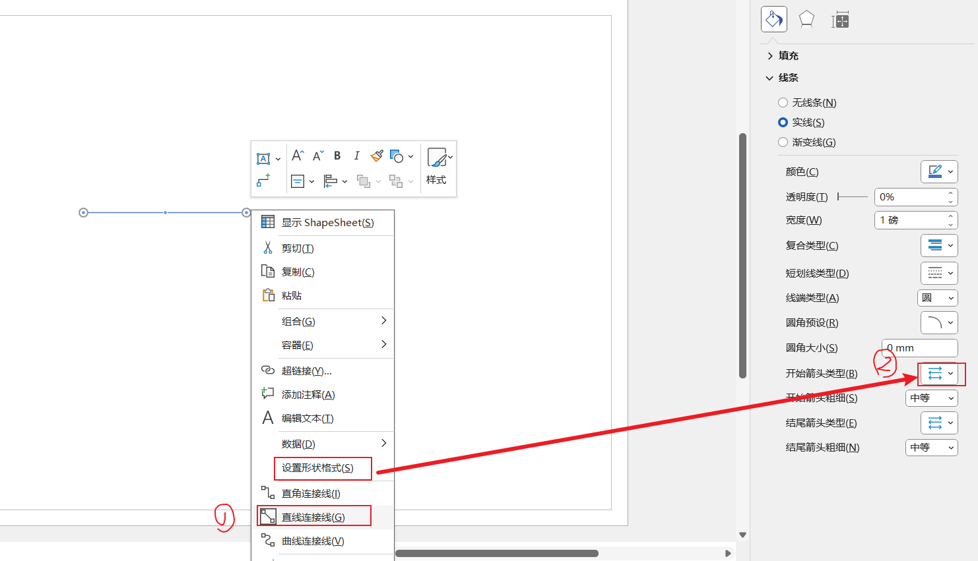Click the line's right endpoint handle

(x=246, y=212)
